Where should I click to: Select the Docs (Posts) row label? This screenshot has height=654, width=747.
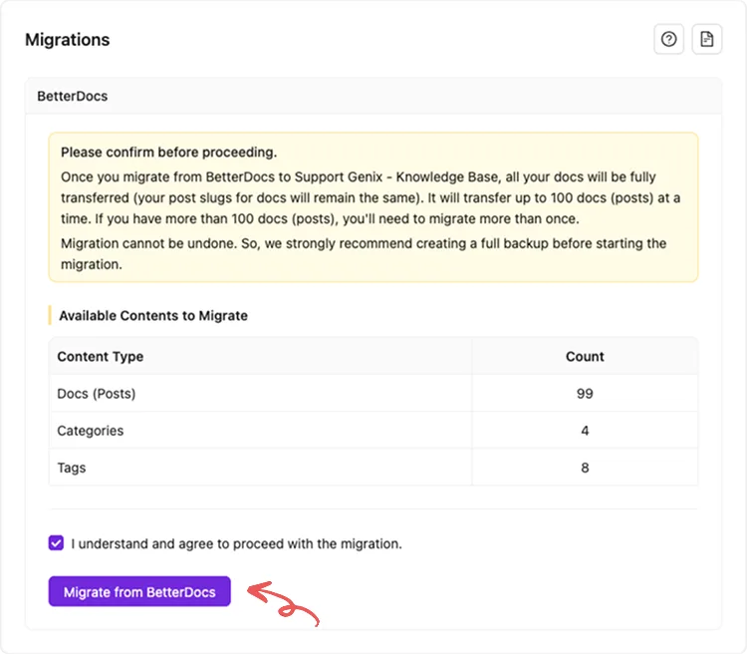pyautogui.click(x=97, y=394)
